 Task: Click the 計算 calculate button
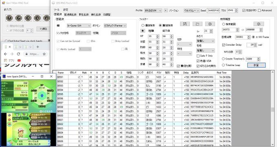click(256, 65)
